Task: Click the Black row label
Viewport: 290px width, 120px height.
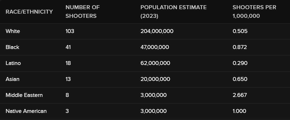Action: 12,47
